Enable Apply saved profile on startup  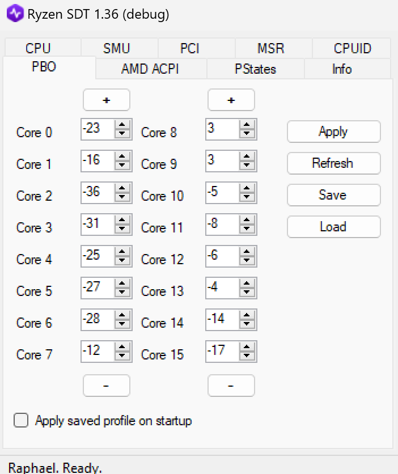tap(22, 421)
